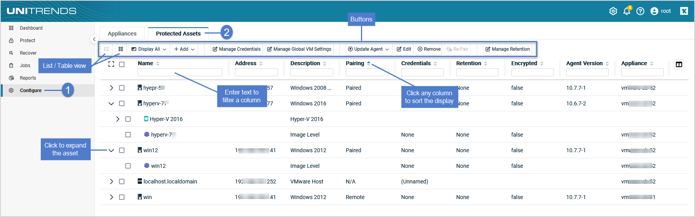Click the Kaseya K logo icon
The height and width of the screenshot is (217, 695).
pos(684,11)
